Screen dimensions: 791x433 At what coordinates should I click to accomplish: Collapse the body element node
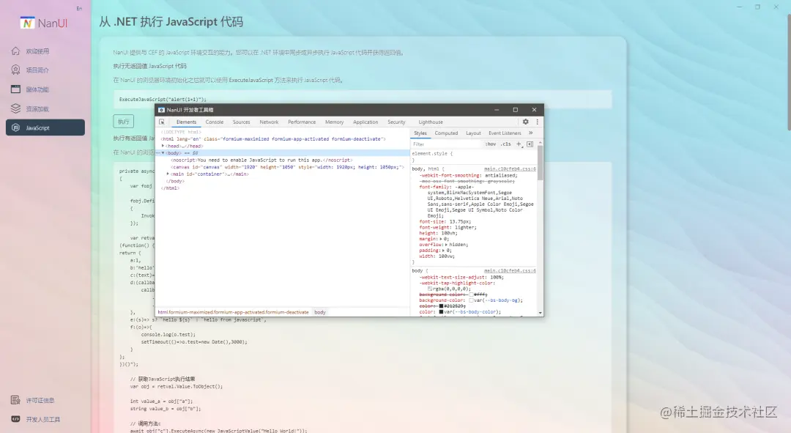163,153
